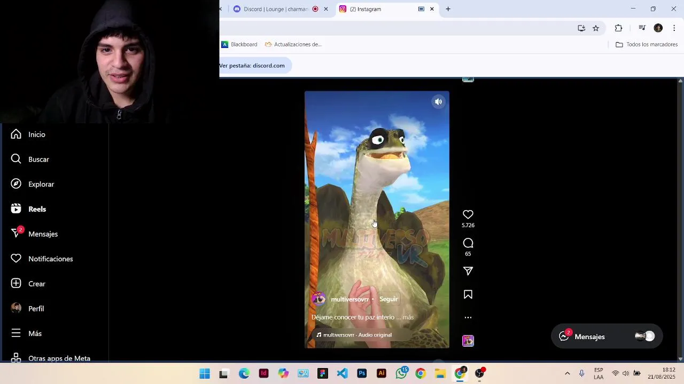684x384 pixels.
Task: Click install app icon in address bar
Action: pos(581,28)
